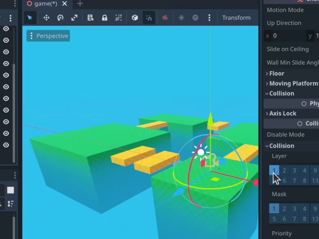Screen dimensions: 319x239
Task: Toggle collision Mask bit 6
Action: click(x=284, y=219)
